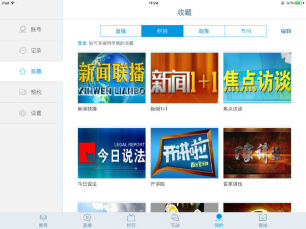Image resolution: width=306 pixels, height=229 pixels.
Task: Open the 预约 reservation icon
Action: [23, 92]
